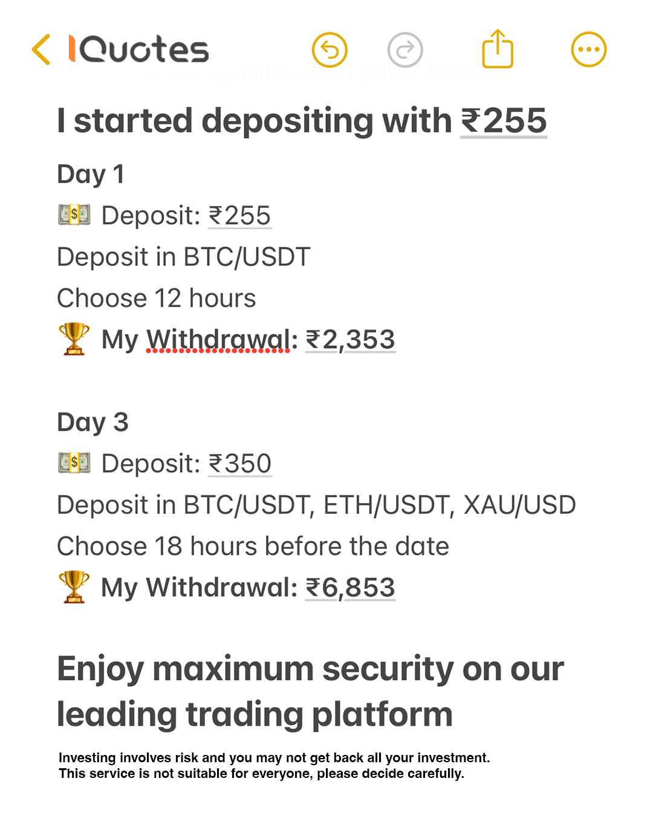This screenshot has height=816, width=653.
Task: Tap the underlined ₹350 deposit amount
Action: click(240, 464)
